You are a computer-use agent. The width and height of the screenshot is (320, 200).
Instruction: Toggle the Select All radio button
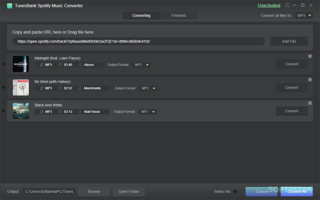235,191
